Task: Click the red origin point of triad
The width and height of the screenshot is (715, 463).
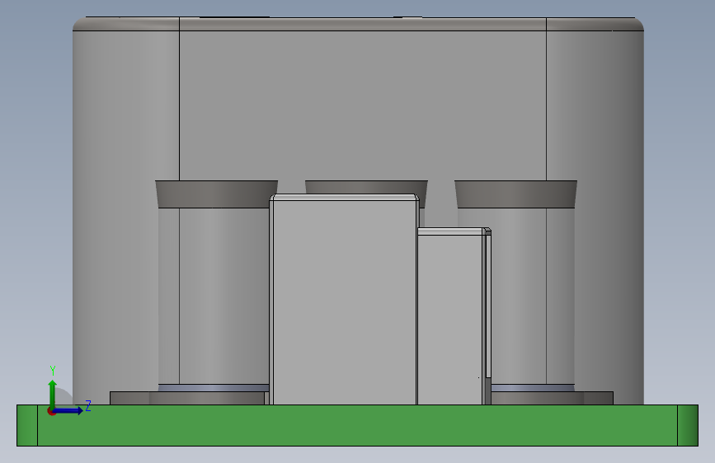Action: (51, 411)
